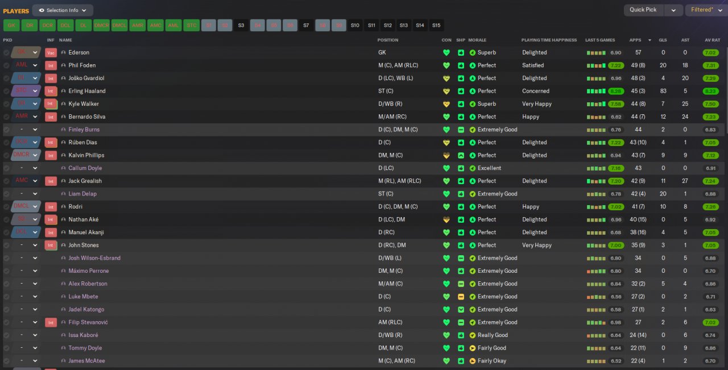Click the eye icon in Selection Info

pyautogui.click(x=42, y=10)
